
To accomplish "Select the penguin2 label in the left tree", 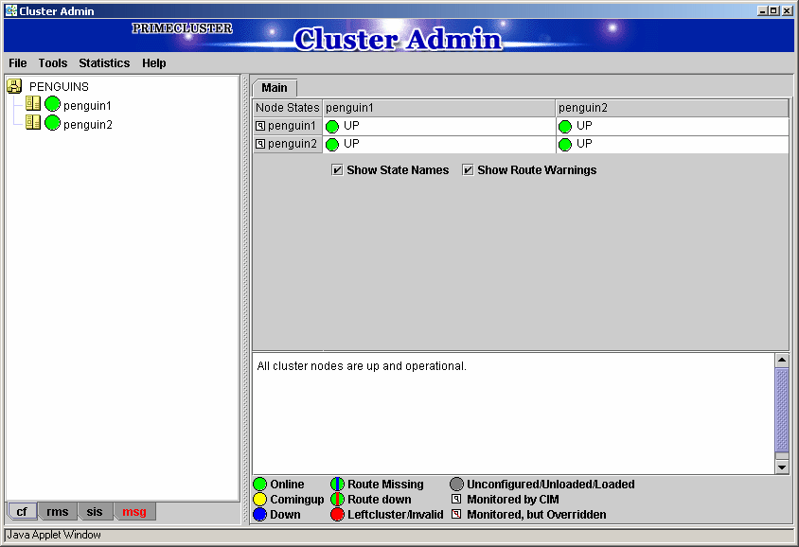I will [88, 124].
